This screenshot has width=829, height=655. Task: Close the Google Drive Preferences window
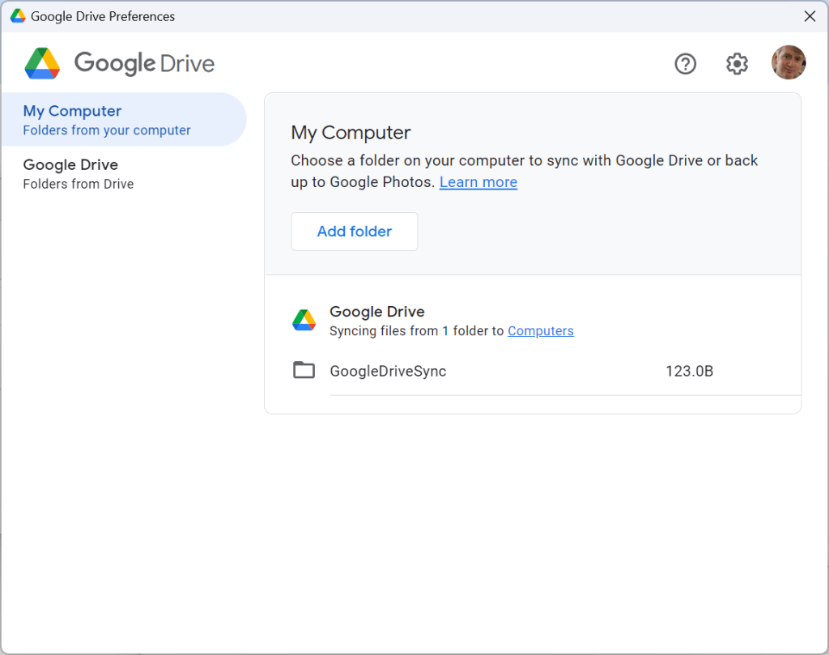pos(810,16)
